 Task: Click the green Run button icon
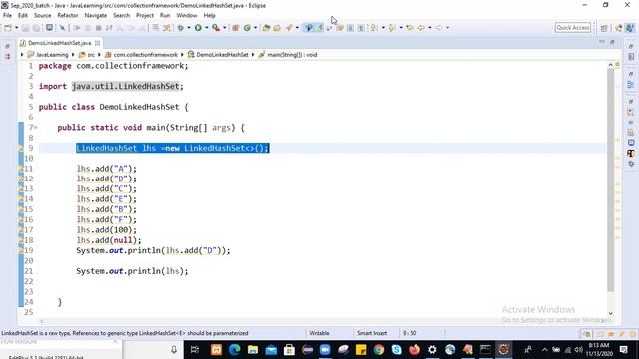tap(198, 28)
